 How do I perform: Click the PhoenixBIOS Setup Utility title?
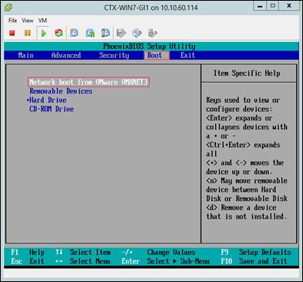coord(150,46)
